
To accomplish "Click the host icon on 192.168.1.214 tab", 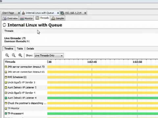I will click(x=62, y=13).
